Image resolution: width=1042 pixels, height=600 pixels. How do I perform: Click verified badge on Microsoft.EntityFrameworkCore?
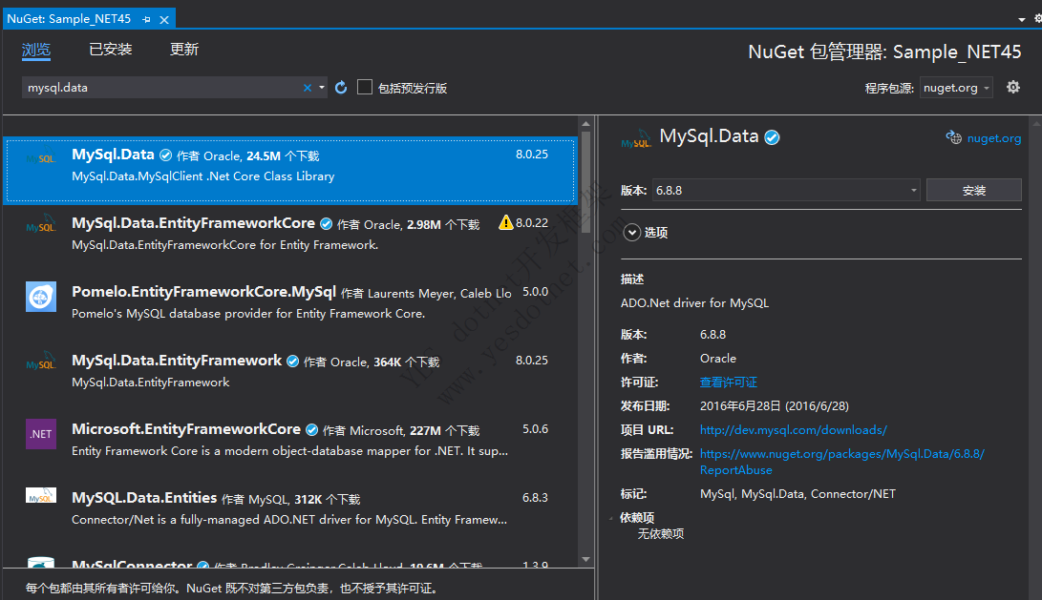[x=311, y=430]
